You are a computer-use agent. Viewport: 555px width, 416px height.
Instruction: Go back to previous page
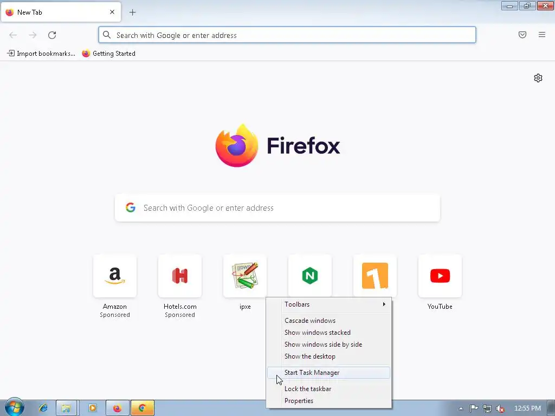click(13, 35)
